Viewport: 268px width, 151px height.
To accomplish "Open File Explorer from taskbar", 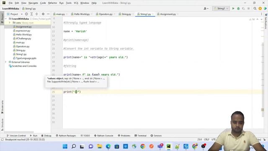I will (x=100, y=146).
